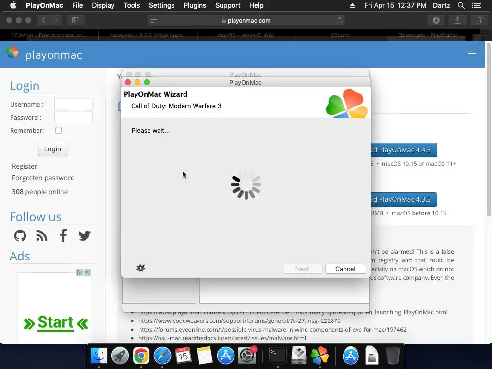Click the Password input field
492x369 pixels.
coord(74,117)
